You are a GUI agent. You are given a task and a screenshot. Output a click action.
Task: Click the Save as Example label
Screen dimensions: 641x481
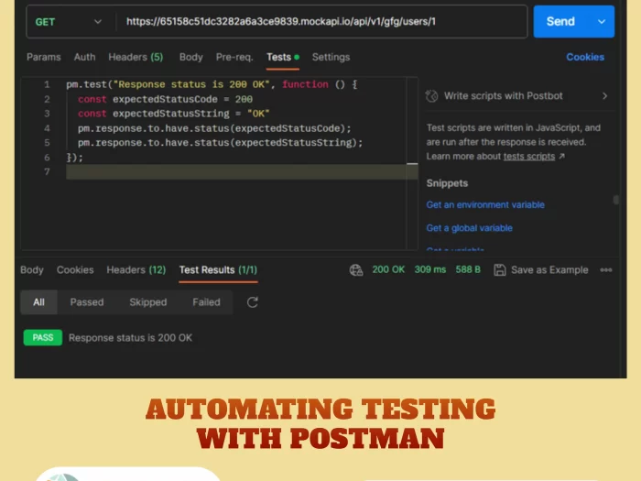[549, 270]
